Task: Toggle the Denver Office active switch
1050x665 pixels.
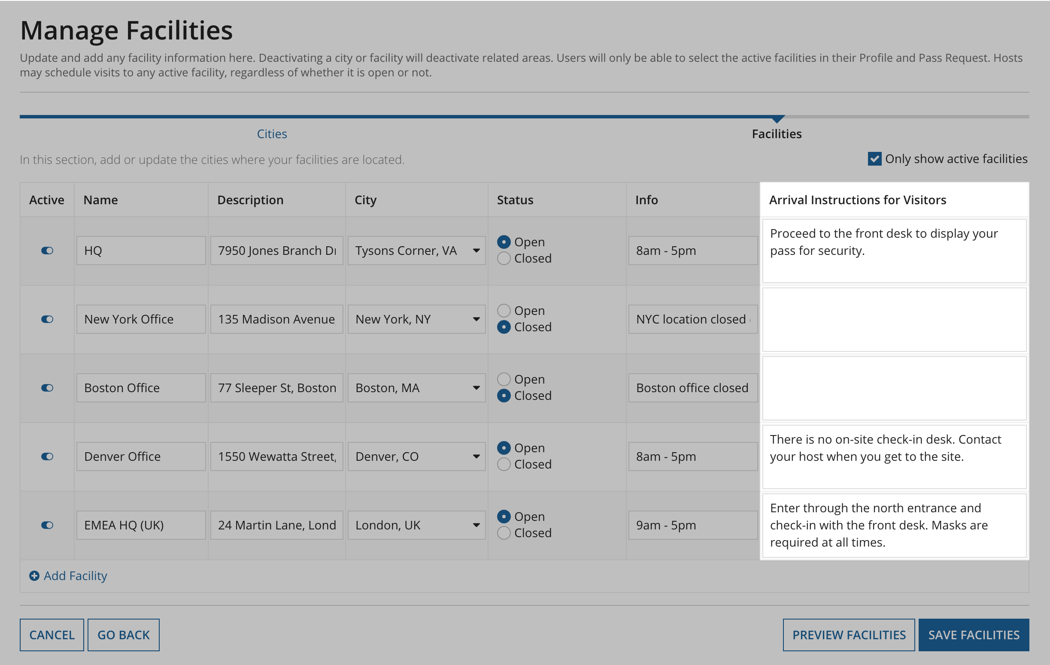Action: tap(47, 456)
